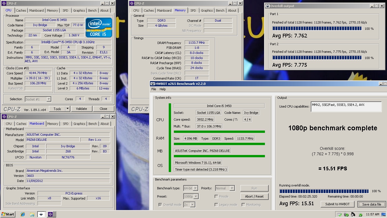
Task: Open the Start menu
Action: [x=8, y=214]
